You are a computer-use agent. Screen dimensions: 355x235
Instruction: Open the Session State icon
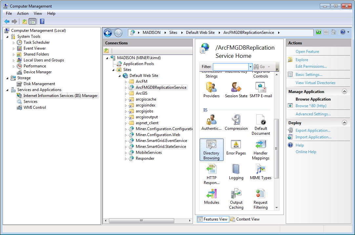[x=236, y=90]
